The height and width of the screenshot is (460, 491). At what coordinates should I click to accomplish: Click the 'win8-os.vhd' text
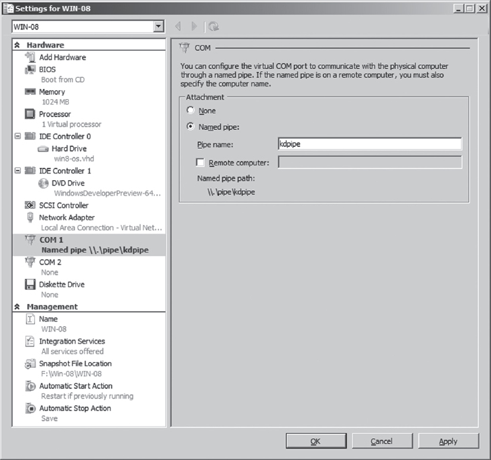pyautogui.click(x=74, y=159)
